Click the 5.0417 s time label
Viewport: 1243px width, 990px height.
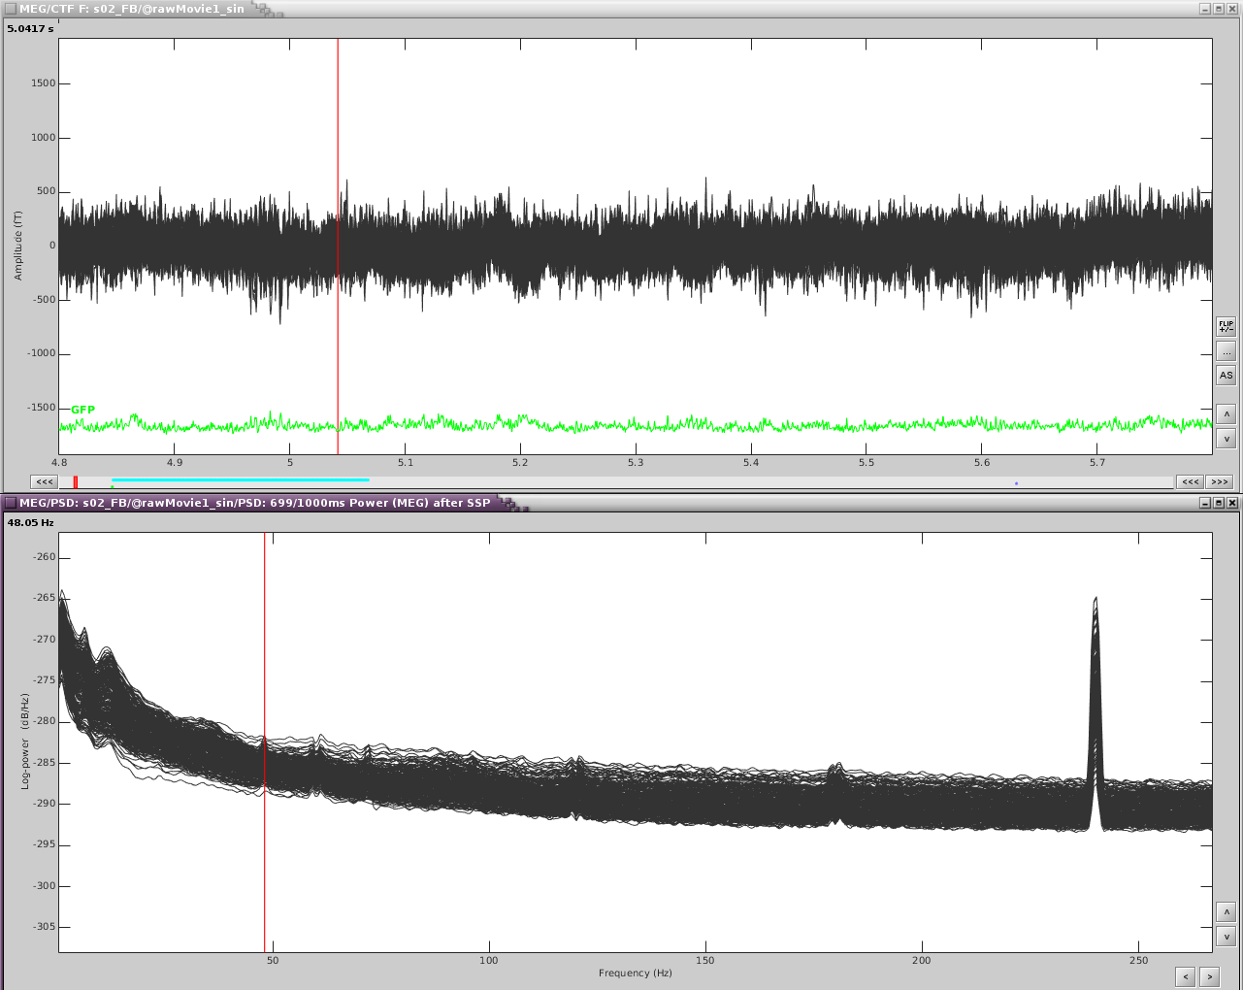pos(31,28)
